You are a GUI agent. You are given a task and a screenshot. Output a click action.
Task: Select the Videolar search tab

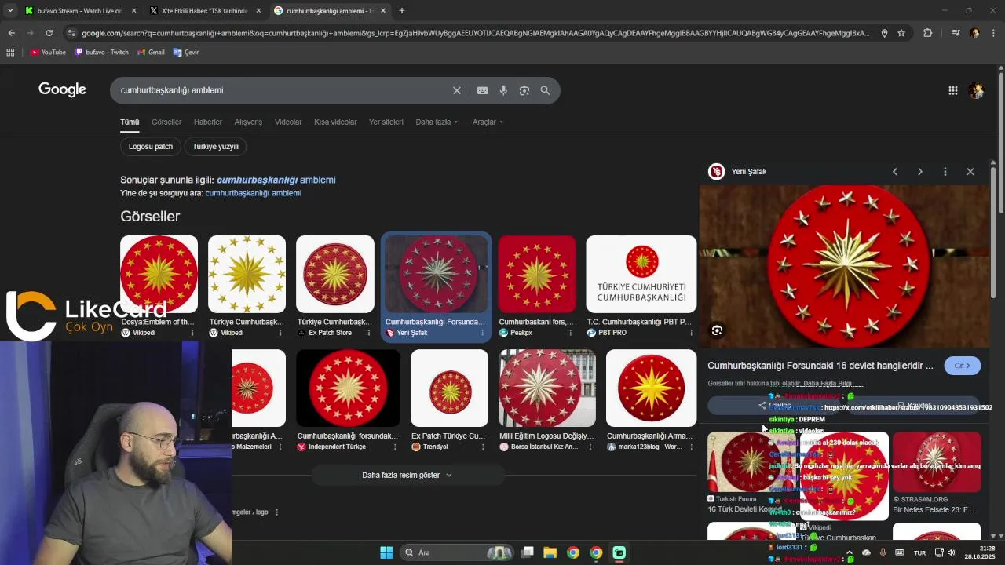pyautogui.click(x=288, y=122)
